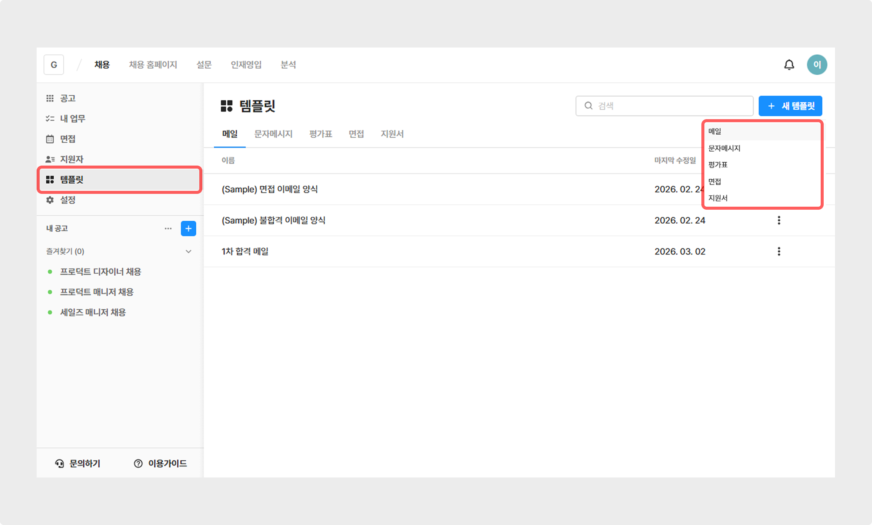The height and width of the screenshot is (525, 872).
Task: Focus the 검색 search field
Action: [x=664, y=106]
